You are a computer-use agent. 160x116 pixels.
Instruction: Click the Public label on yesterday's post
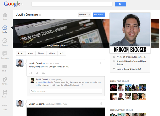click(65, 104)
